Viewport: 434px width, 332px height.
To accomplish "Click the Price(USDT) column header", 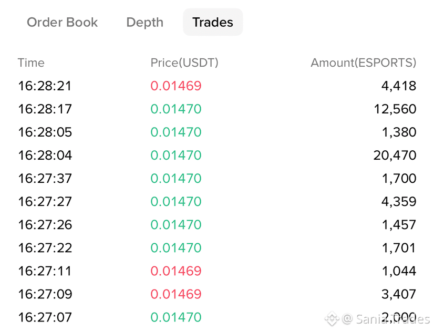I will point(184,63).
